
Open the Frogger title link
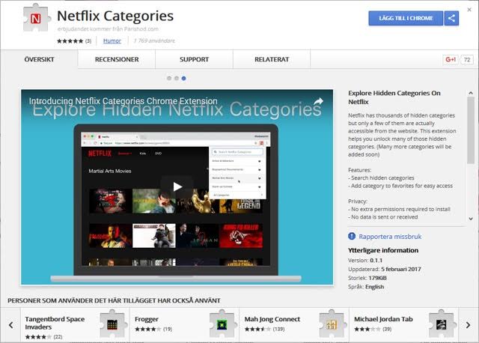[147, 319]
